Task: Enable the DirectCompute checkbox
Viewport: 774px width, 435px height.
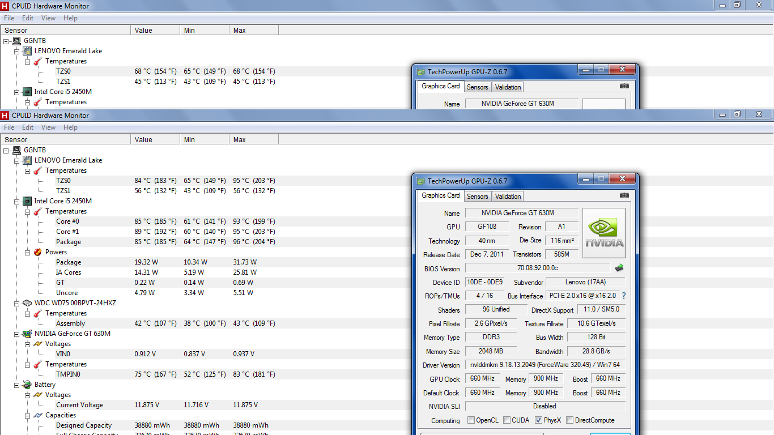Action: [x=569, y=420]
